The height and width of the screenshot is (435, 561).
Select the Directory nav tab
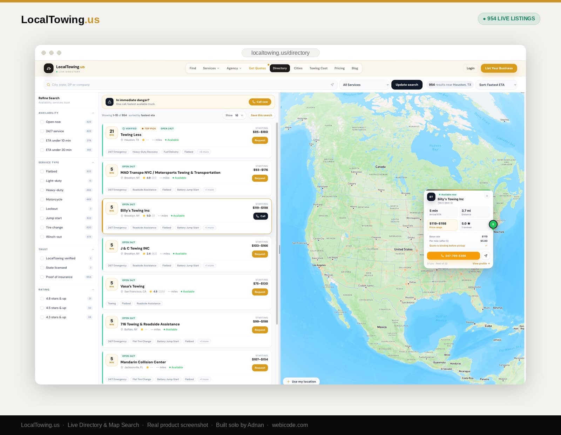coord(280,68)
